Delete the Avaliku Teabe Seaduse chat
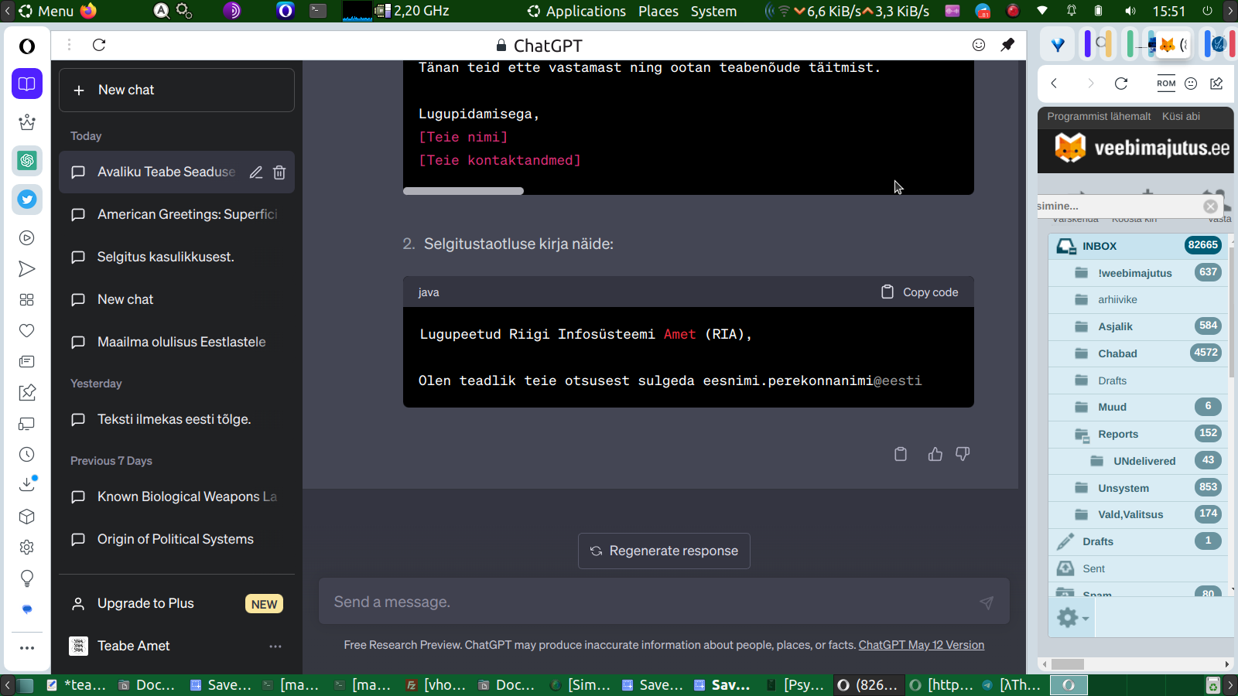 point(279,172)
